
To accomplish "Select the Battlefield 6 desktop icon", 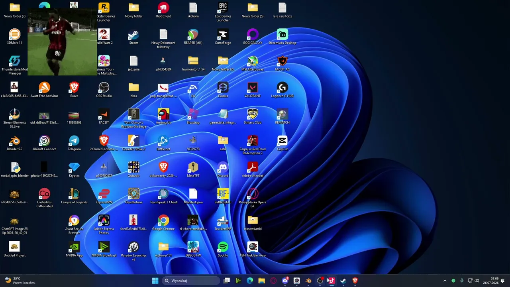I will pos(223,196).
